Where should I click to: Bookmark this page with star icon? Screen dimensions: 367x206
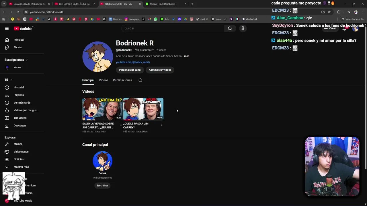(x=329, y=12)
